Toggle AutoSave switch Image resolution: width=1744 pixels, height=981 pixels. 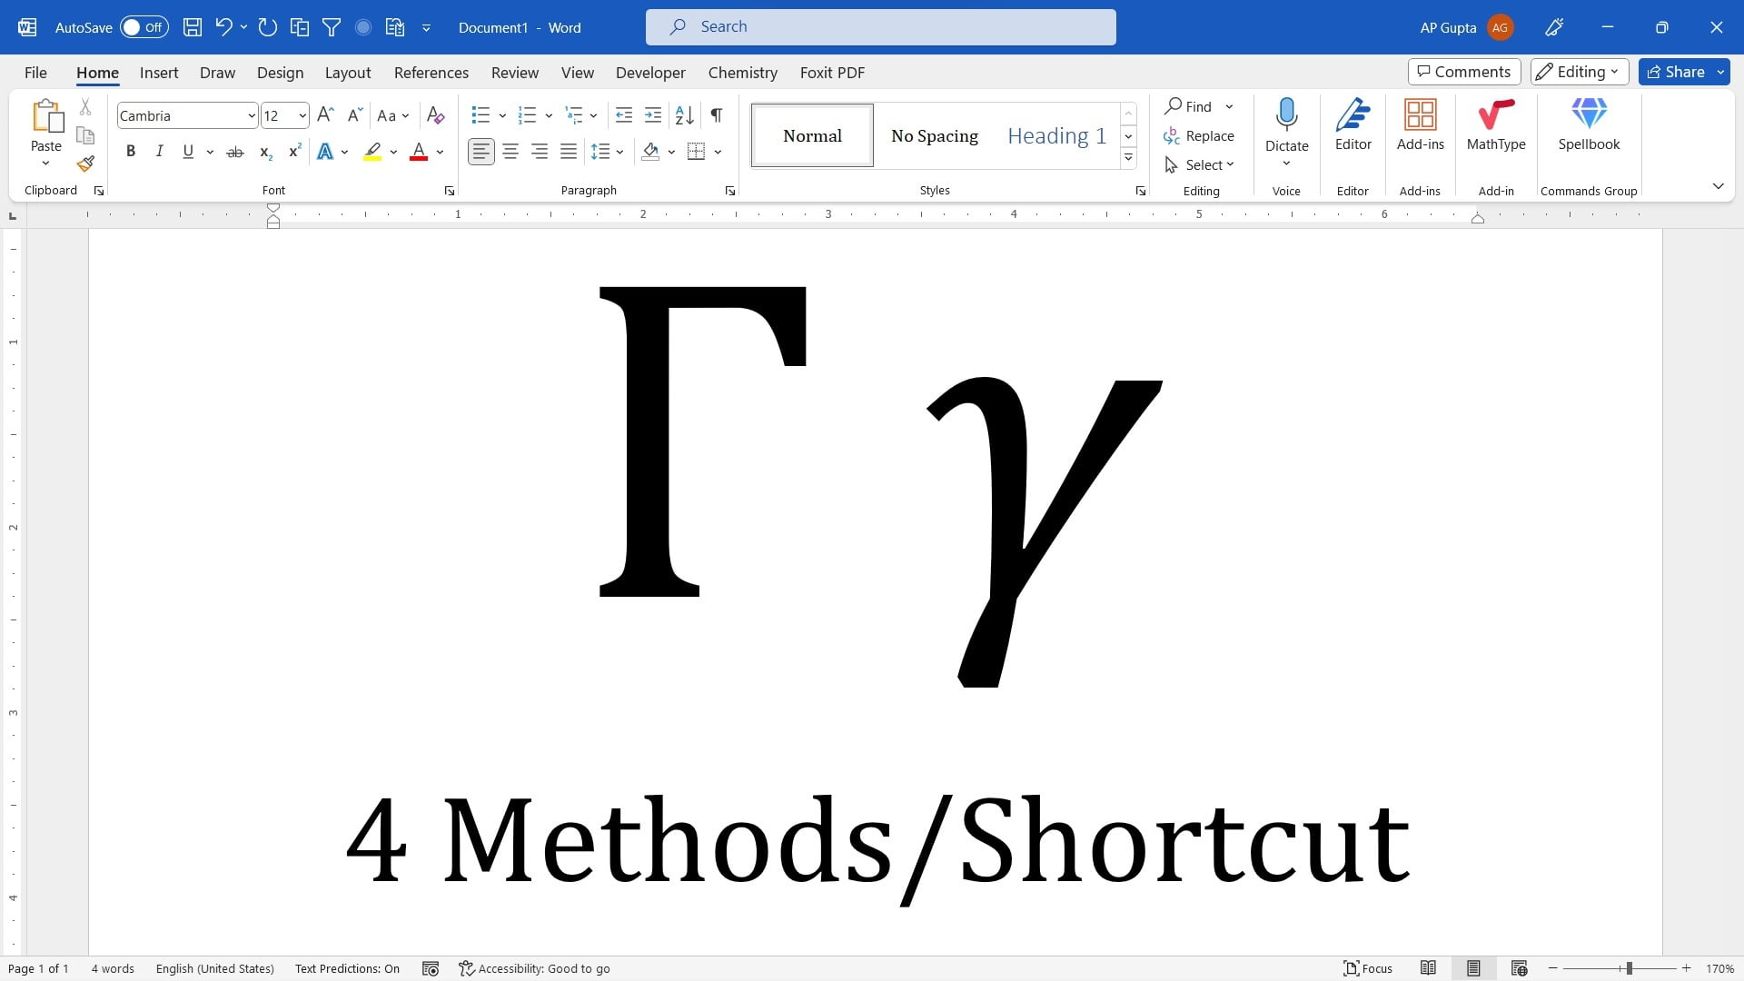tap(144, 27)
